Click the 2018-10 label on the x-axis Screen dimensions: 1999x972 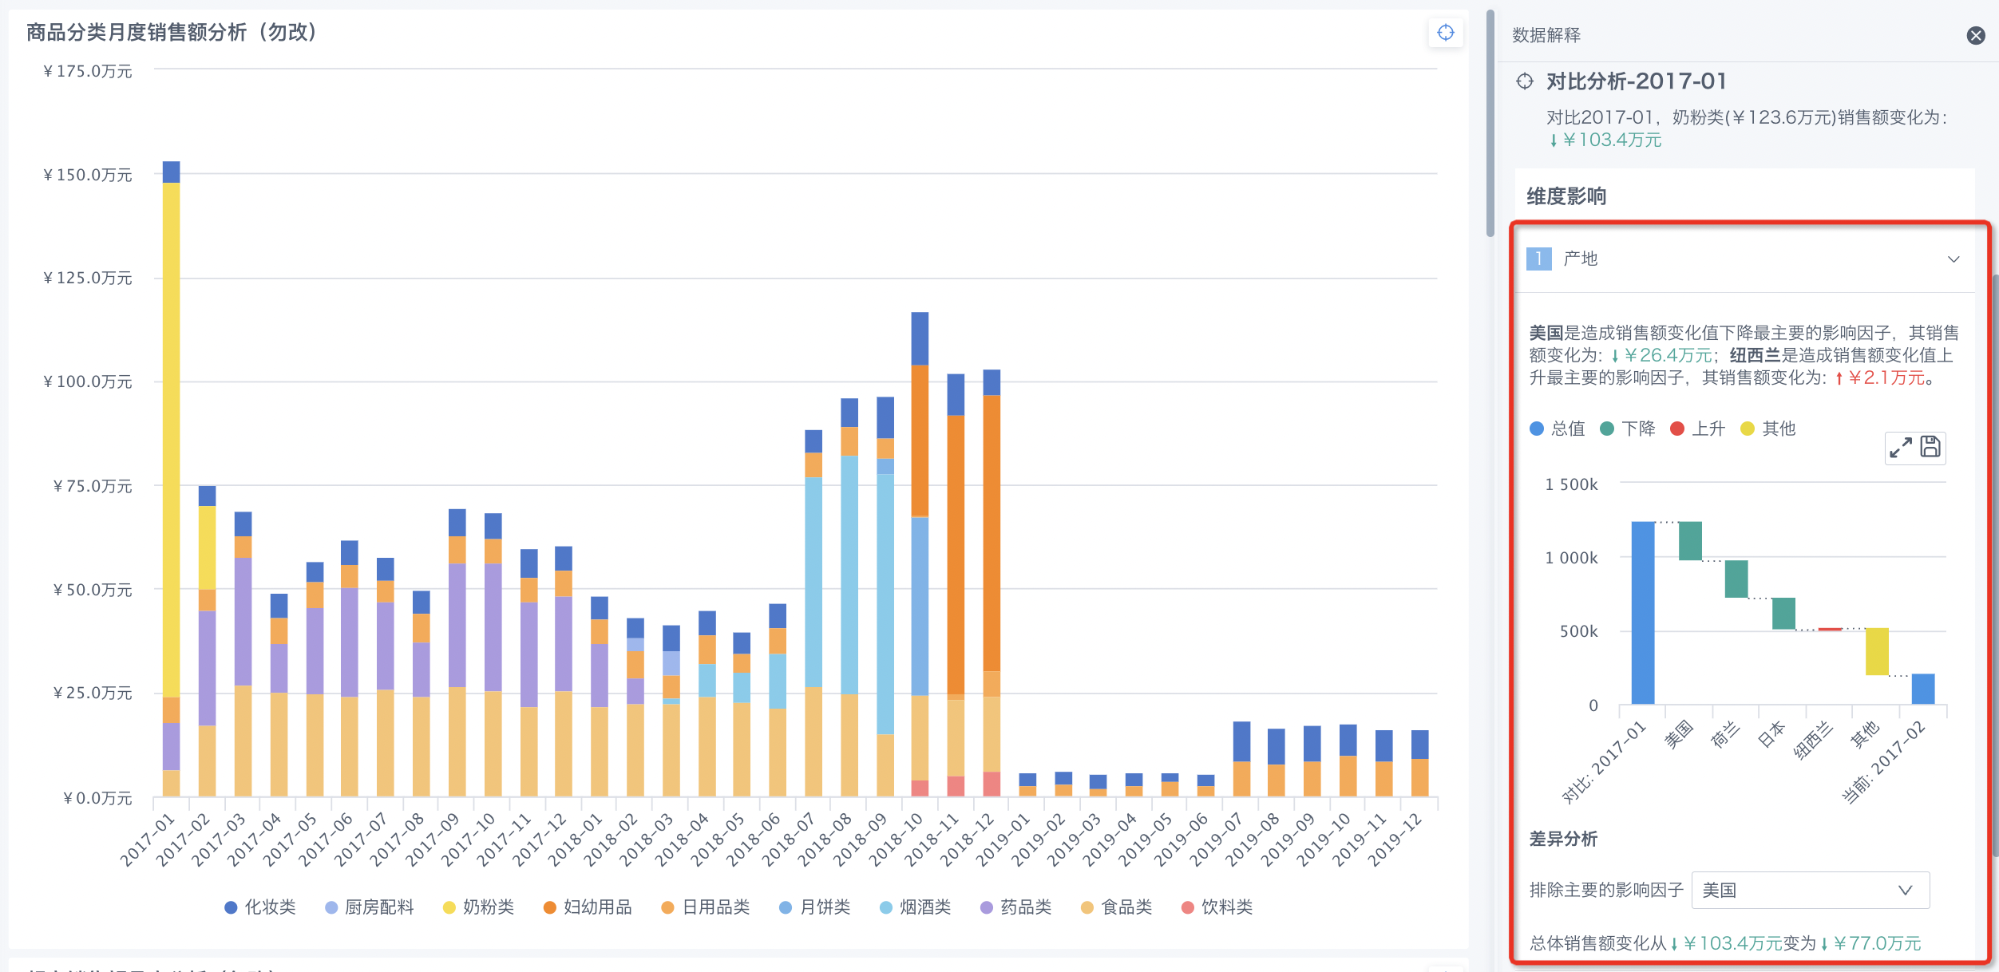pyautogui.click(x=896, y=839)
